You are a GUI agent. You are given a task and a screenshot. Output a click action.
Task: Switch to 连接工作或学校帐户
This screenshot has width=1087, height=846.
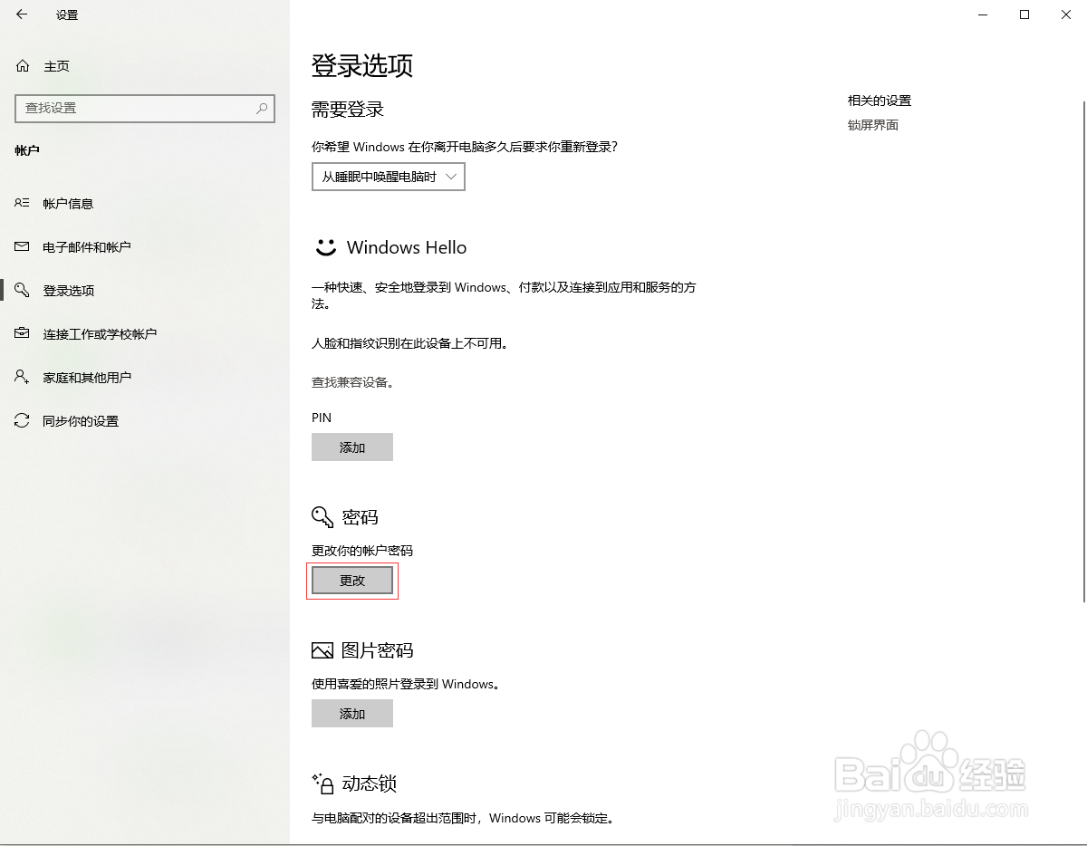(21, 333)
